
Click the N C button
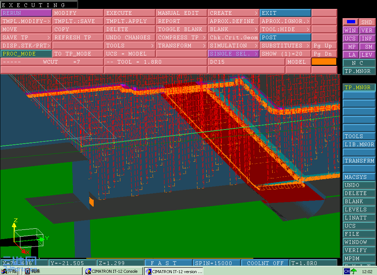pos(359,63)
